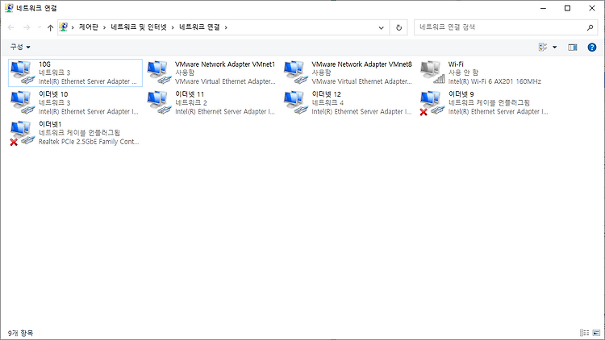This screenshot has height=340, width=605.
Task: Click the back navigation arrow
Action: point(10,27)
